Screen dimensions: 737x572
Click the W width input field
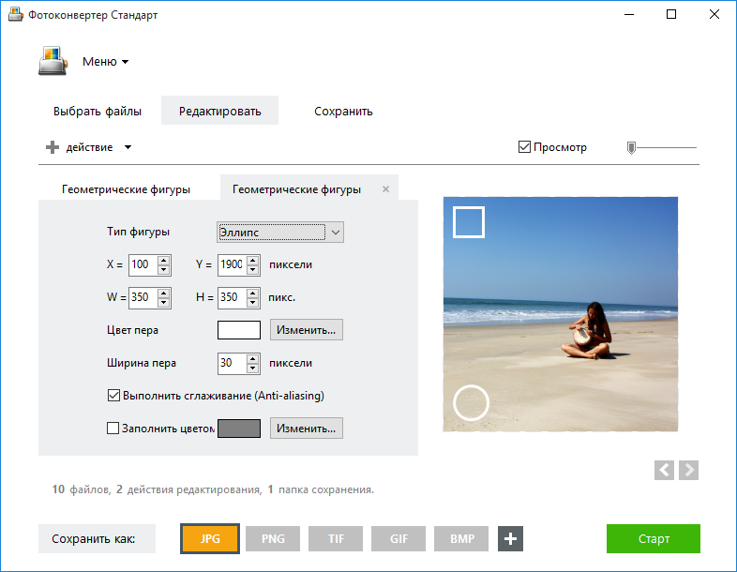[x=143, y=297]
